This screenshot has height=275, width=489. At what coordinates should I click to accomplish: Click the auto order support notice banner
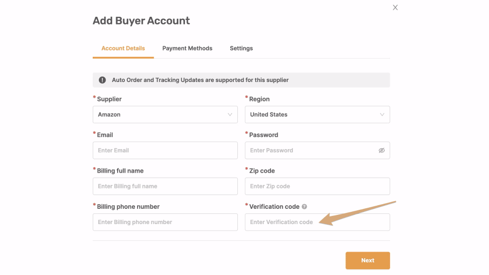pos(241,80)
